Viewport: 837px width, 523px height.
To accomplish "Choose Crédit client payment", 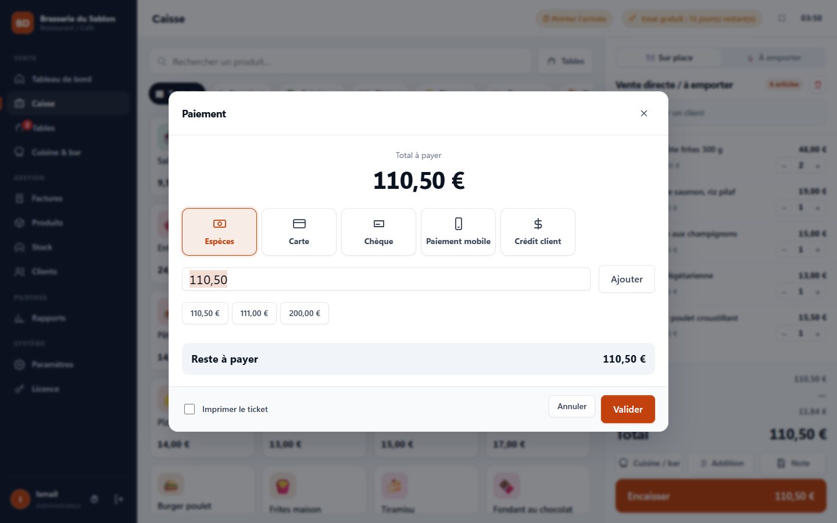I will click(538, 232).
